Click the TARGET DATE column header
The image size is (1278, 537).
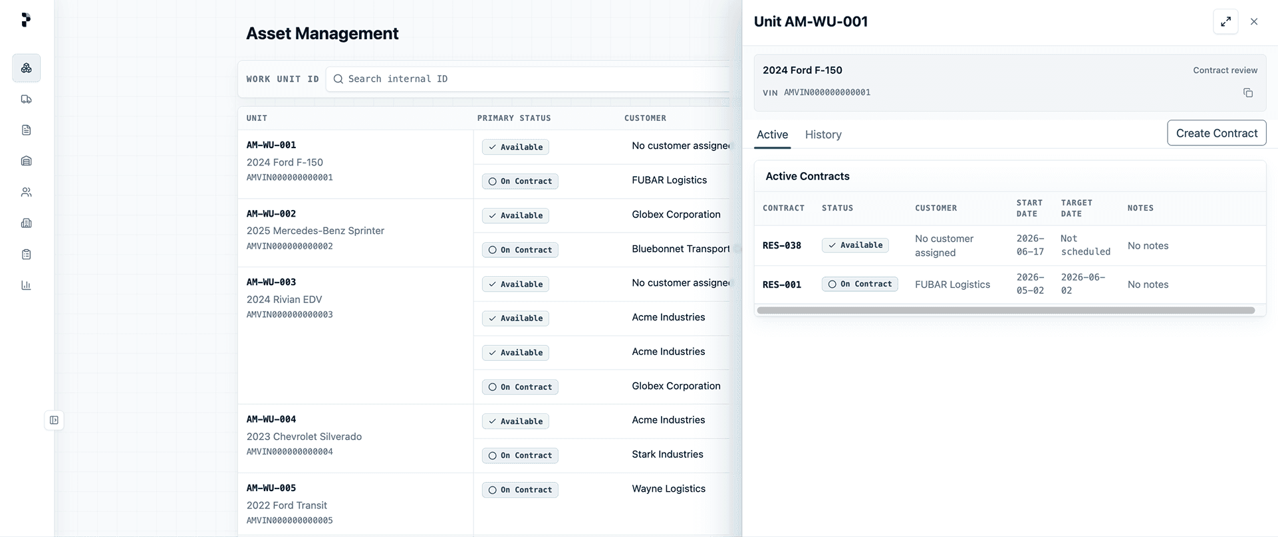point(1077,208)
